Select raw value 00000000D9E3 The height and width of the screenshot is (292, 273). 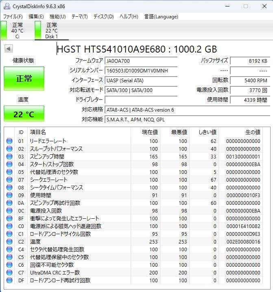click(x=243, y=234)
